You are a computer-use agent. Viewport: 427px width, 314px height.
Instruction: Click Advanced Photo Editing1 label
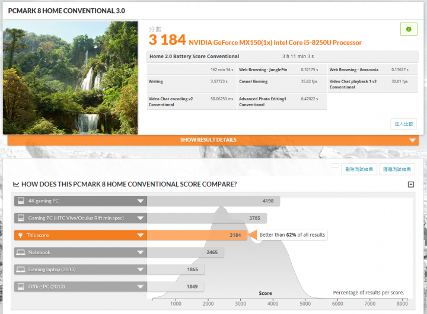pos(263,102)
